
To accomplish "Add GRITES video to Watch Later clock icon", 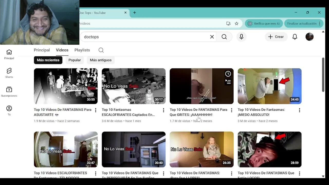I will tap(228, 74).
